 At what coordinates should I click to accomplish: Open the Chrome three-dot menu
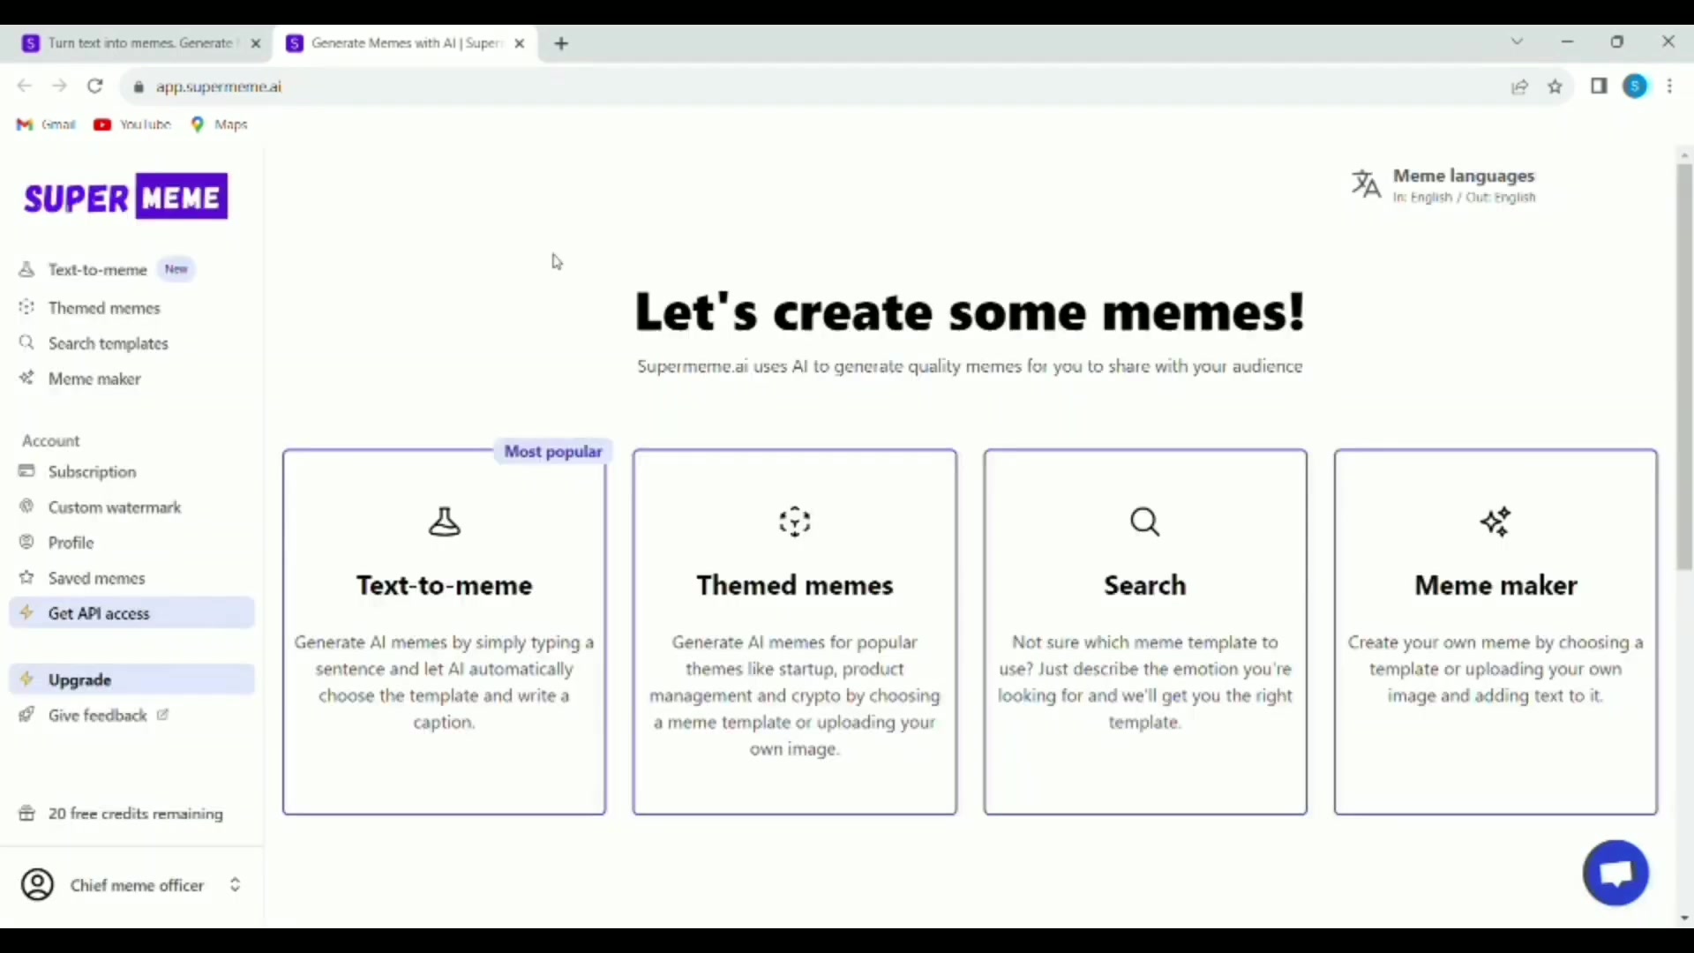pyautogui.click(x=1669, y=86)
